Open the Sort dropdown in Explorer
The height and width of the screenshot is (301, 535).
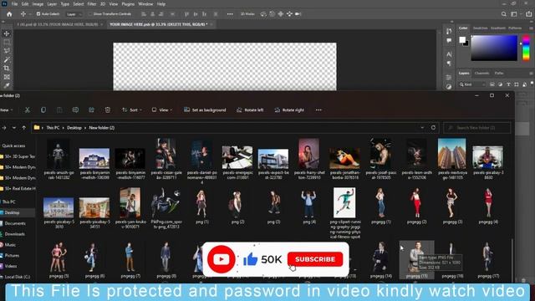(x=132, y=110)
